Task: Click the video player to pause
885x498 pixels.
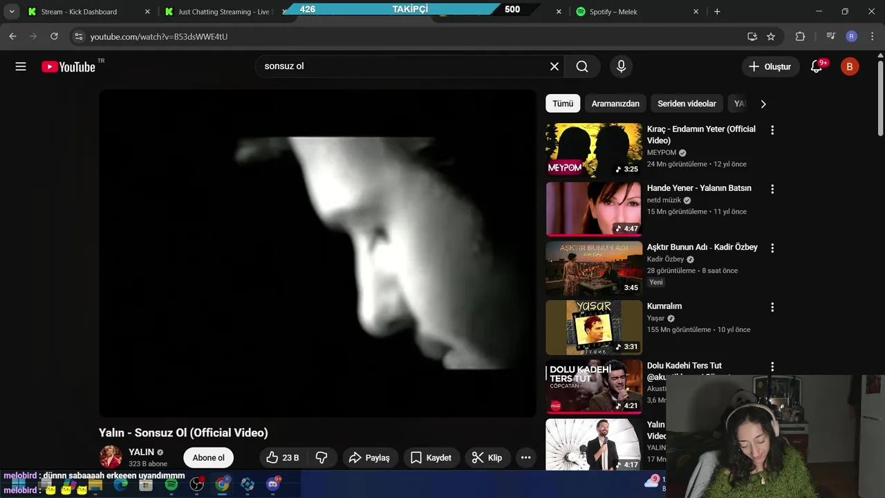Action: (317, 253)
